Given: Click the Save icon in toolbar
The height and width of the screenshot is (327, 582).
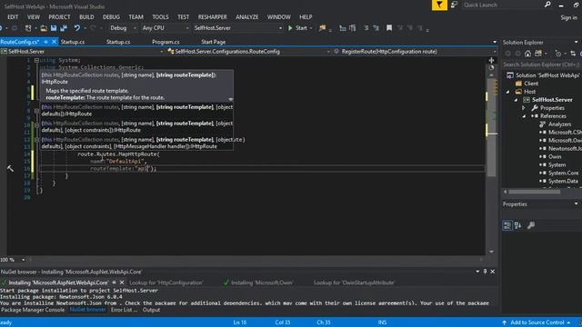Looking at the screenshot, I should click(54, 28).
